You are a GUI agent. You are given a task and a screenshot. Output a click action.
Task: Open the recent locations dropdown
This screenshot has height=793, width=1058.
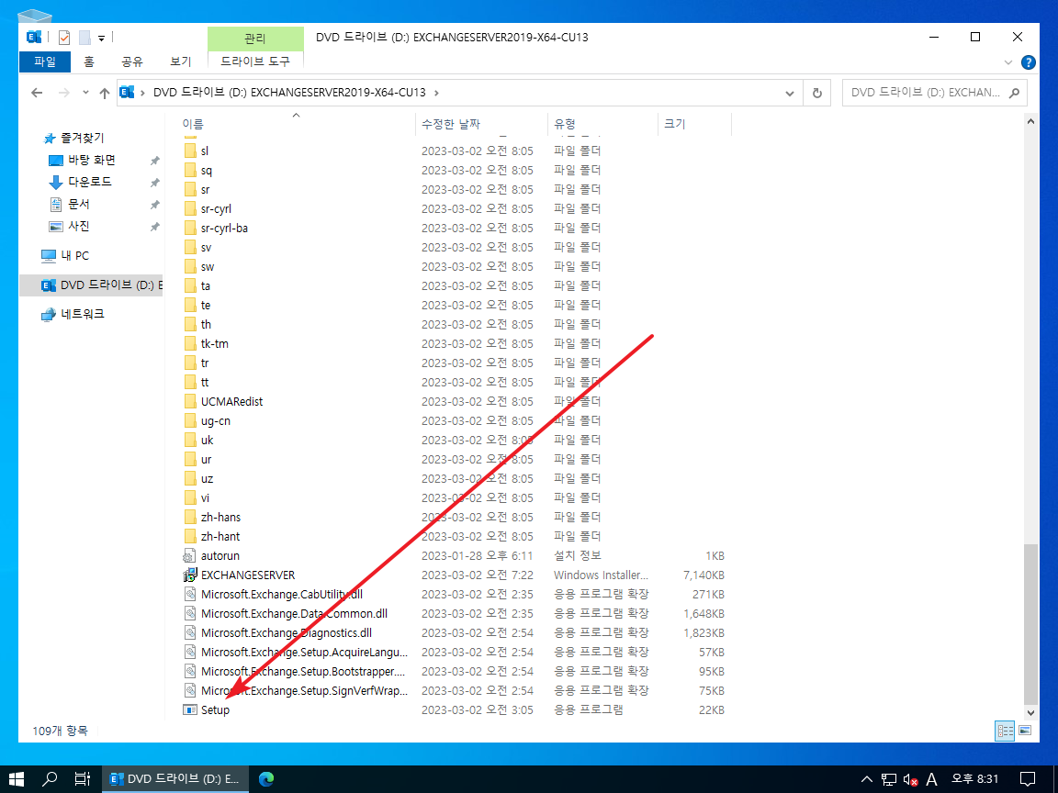[x=85, y=93]
